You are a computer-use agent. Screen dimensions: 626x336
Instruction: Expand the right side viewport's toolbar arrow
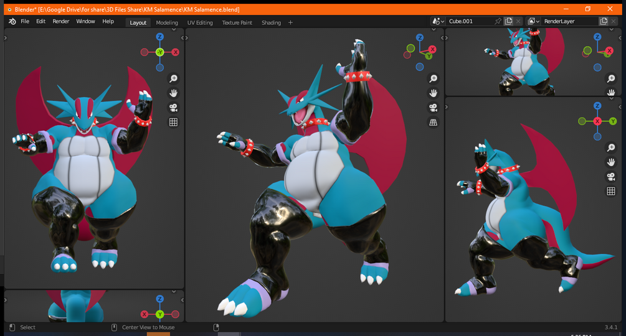coord(447,107)
